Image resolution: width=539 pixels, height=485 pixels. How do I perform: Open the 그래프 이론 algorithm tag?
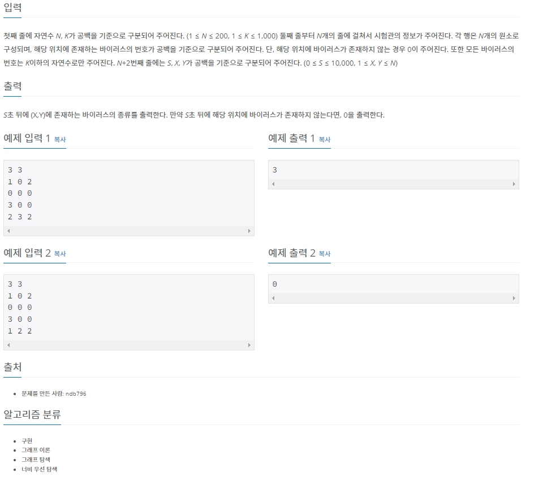click(36, 450)
